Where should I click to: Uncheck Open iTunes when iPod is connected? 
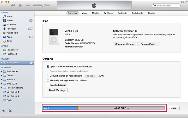[x=48, y=66]
